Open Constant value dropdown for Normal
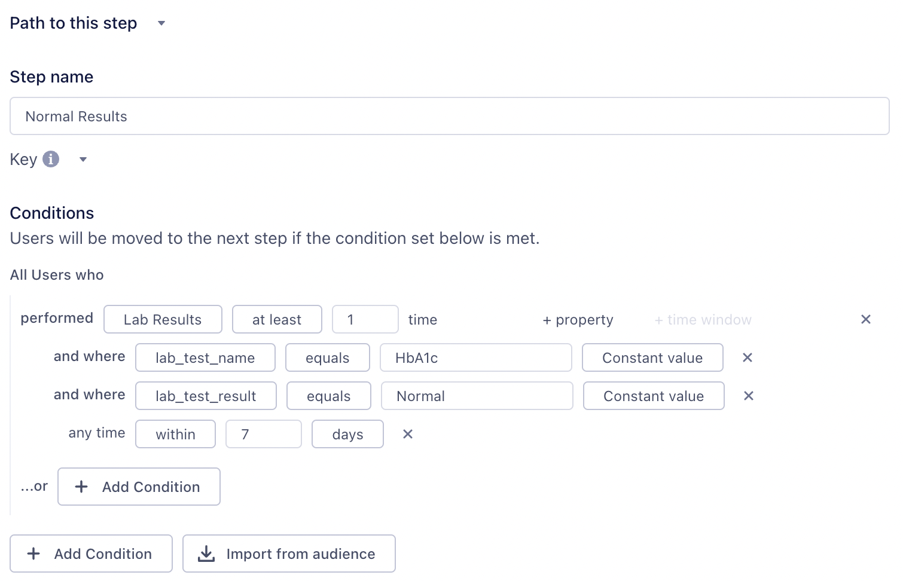 653,396
